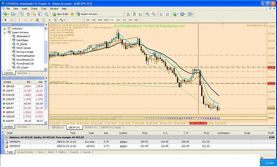The image size is (277, 167).
Task: Click Navigator scrollbar up arrow
Action: 46,29
